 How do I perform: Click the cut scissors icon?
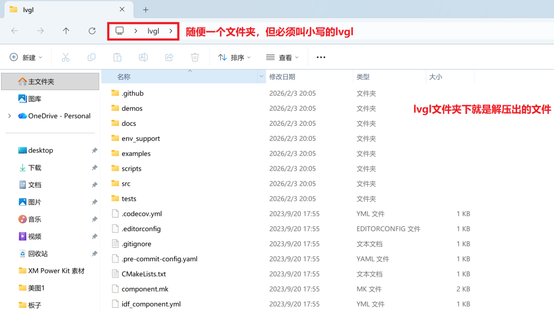pyautogui.click(x=65, y=57)
